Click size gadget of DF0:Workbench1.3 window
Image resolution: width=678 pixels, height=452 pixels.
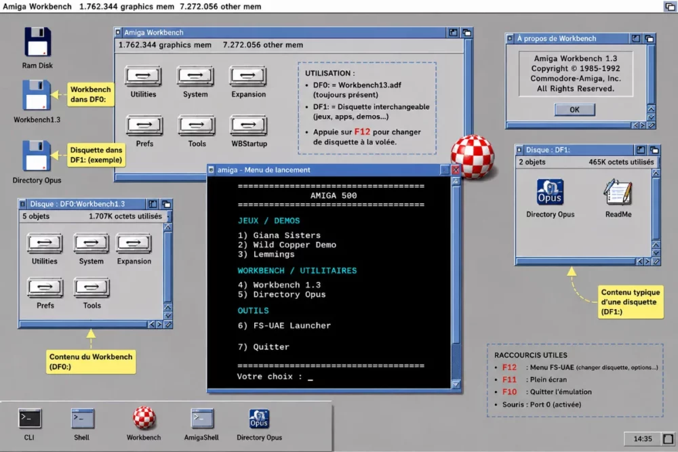click(167, 324)
